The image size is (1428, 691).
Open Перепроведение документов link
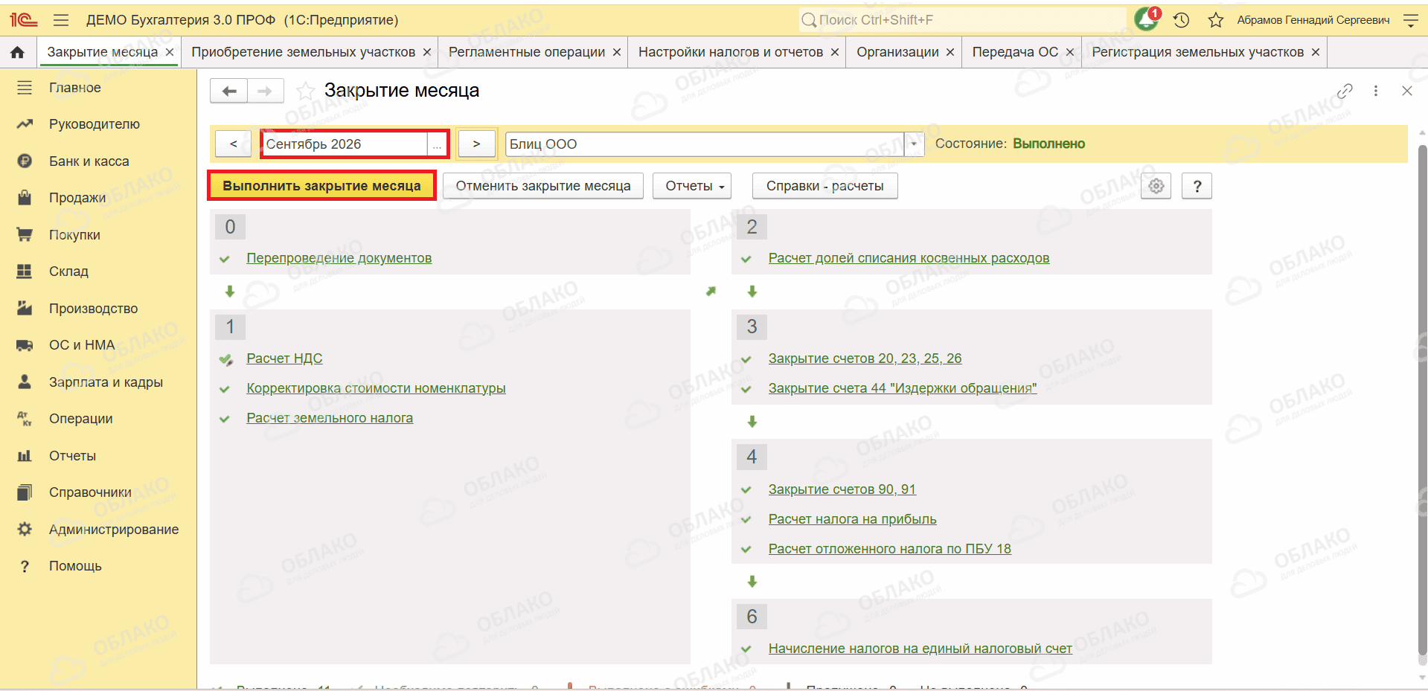339,258
